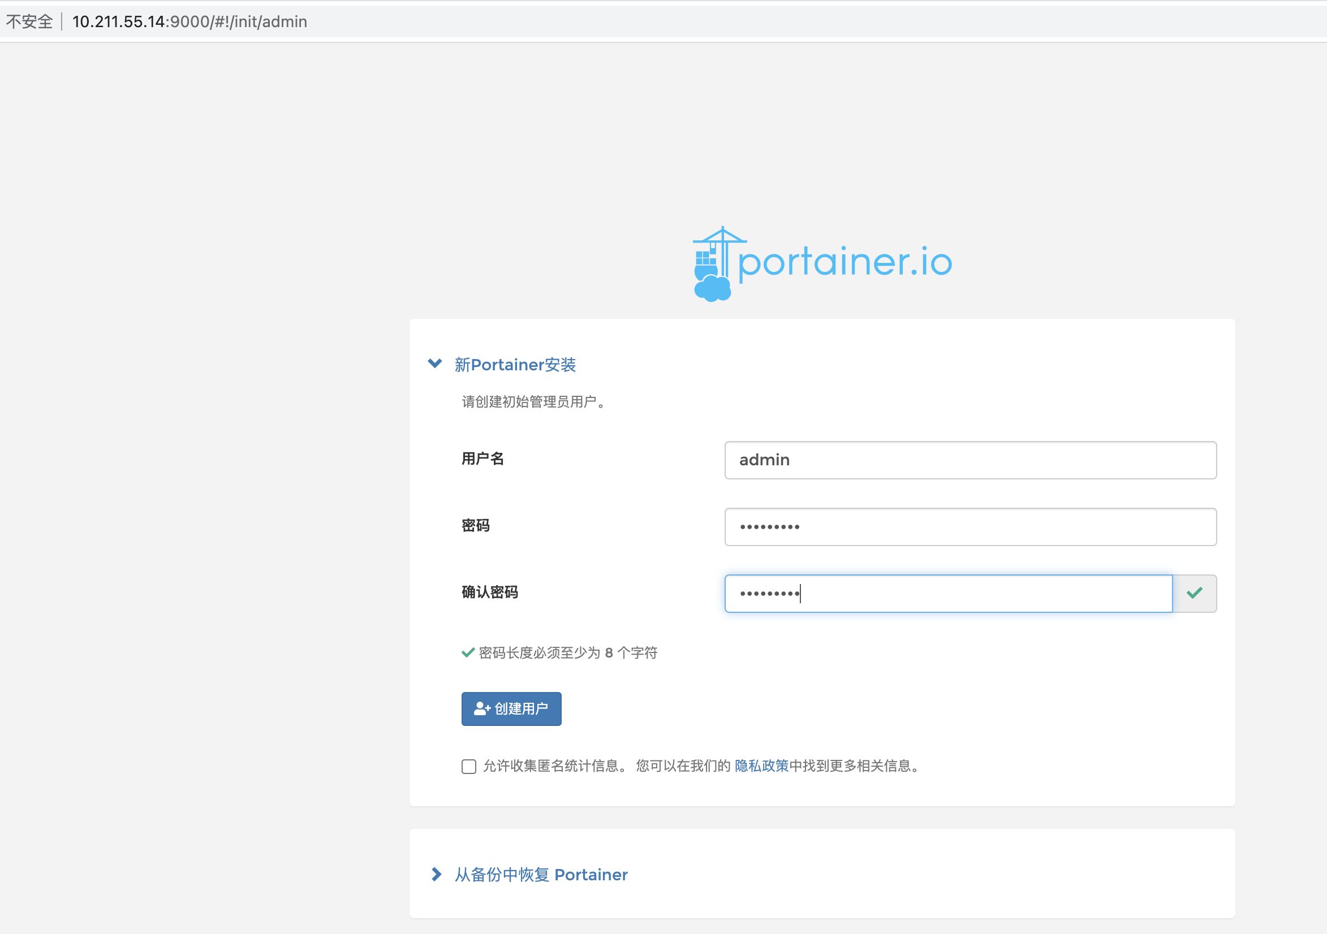The height and width of the screenshot is (934, 1327).
Task: Click the 确认密码 field label
Action: tap(489, 592)
